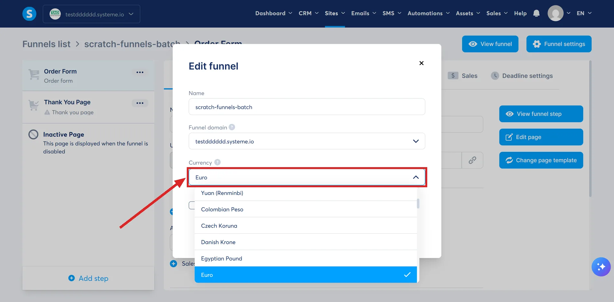Viewport: 614px width, 302px height.
Task: Click the plus icon beside Sales
Action: (x=173, y=264)
